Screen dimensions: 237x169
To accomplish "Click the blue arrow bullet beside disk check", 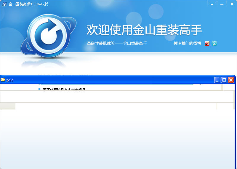I will 40,89.
